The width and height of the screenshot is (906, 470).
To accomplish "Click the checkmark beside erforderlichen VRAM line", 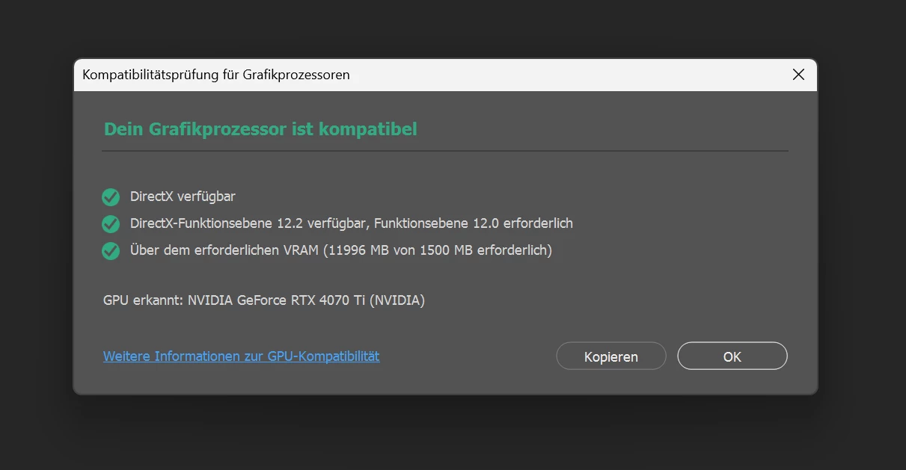I will tap(111, 251).
